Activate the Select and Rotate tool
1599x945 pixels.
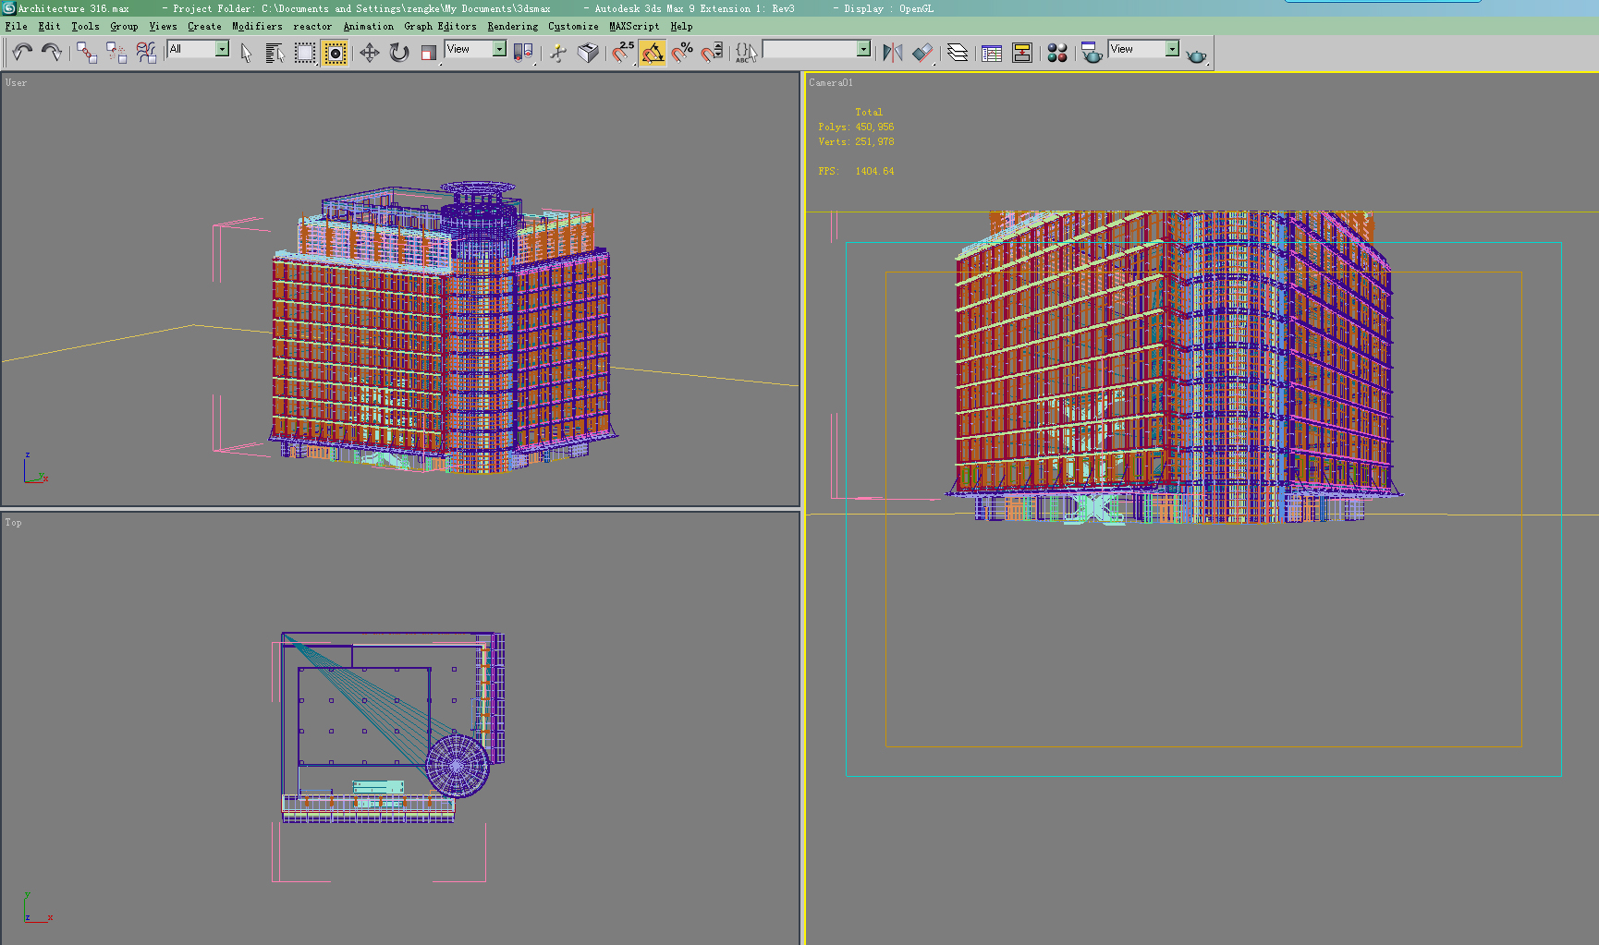(x=399, y=53)
